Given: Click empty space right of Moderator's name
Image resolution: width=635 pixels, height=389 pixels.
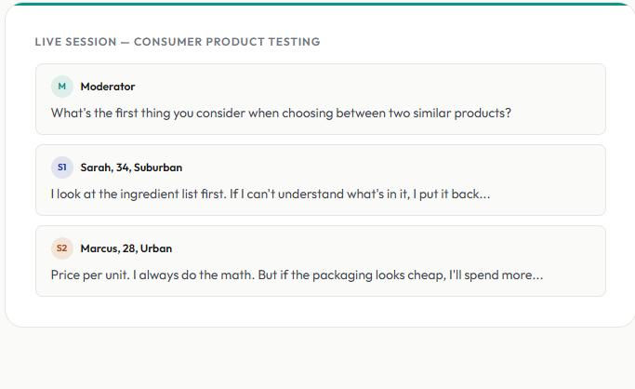Looking at the screenshot, I should pos(372,87).
